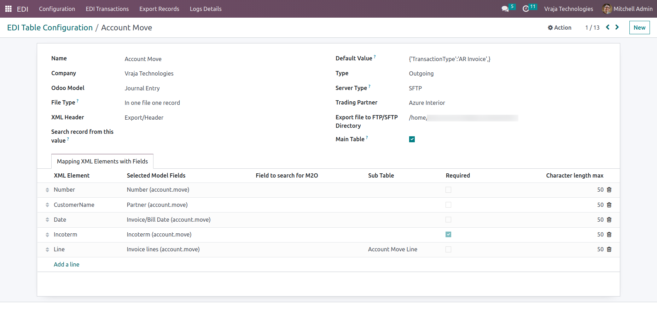Screen dimensions: 657x329
Task: Open the activities clock icon
Action: pos(526,9)
